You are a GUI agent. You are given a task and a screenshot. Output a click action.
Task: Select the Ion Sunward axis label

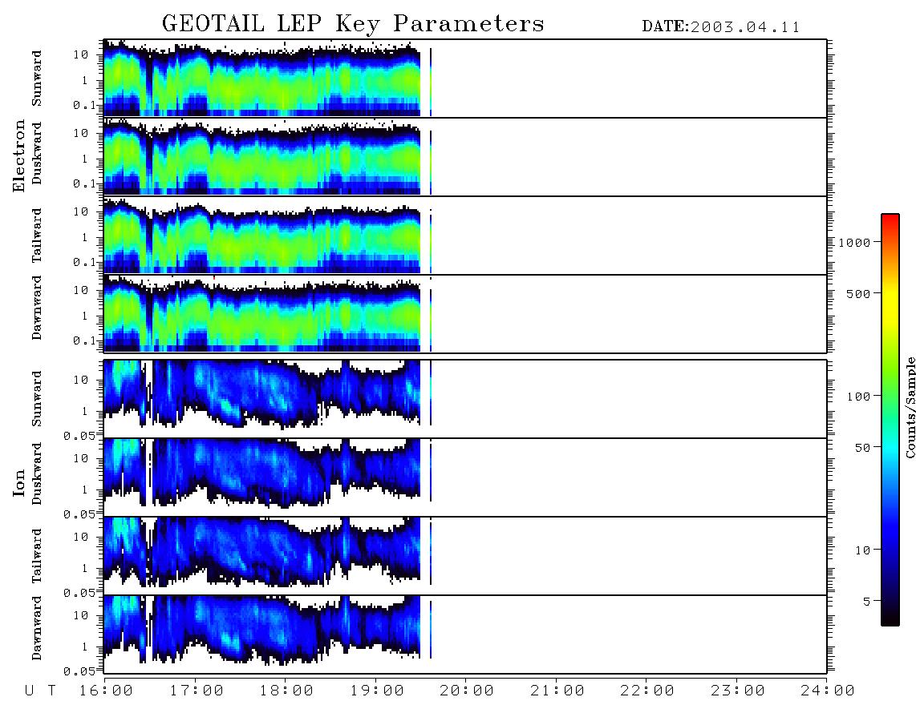(37, 399)
